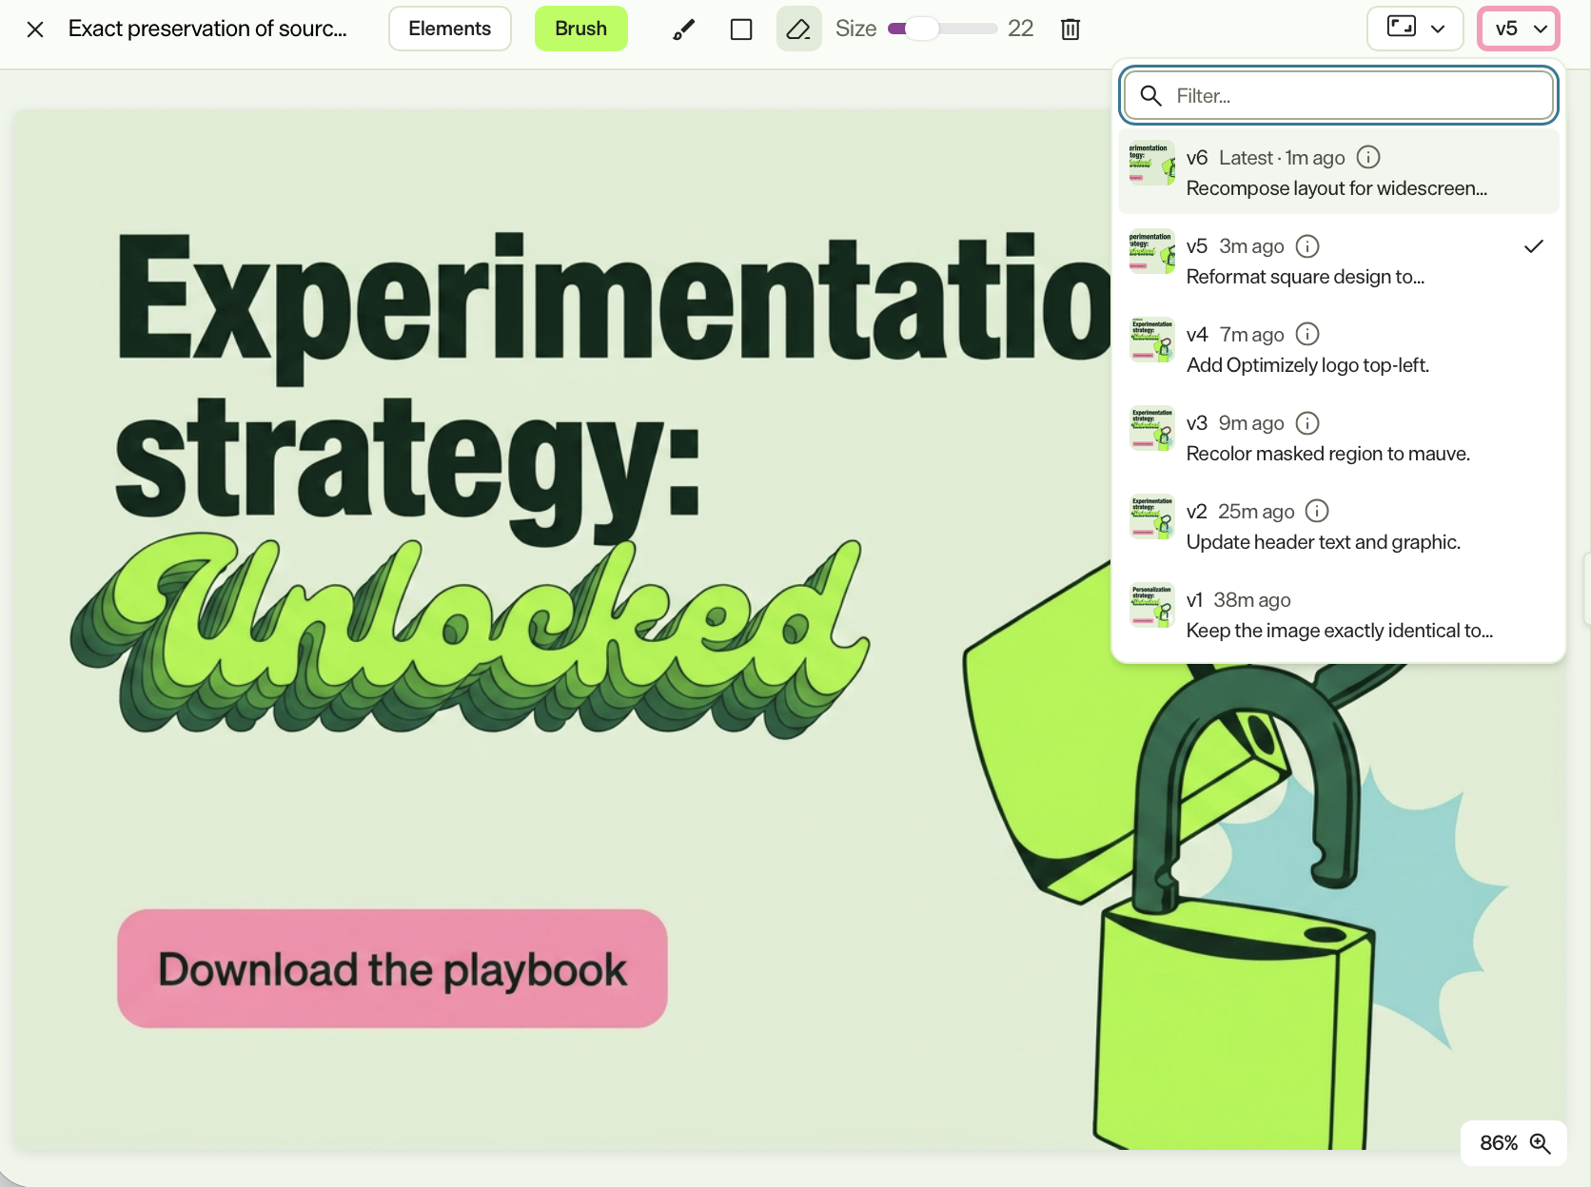Choose v4 Add Optimizely logo version

[x=1339, y=348]
